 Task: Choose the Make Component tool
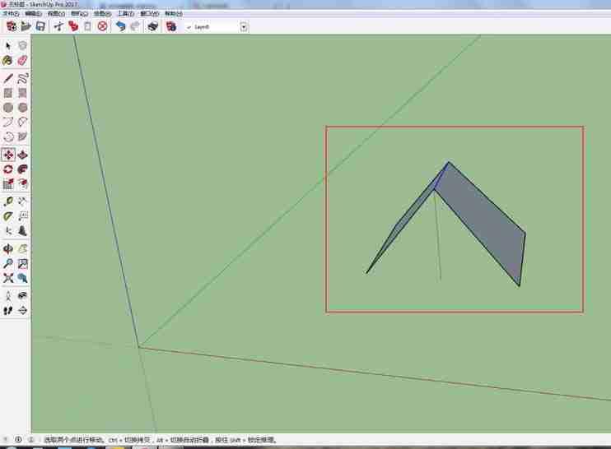tap(22, 46)
